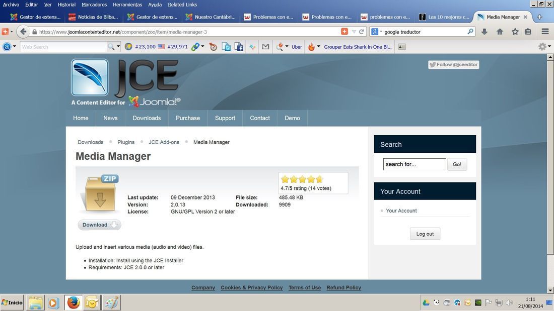Click the Your Account sidebar link
The height and width of the screenshot is (311, 554).
point(401,211)
